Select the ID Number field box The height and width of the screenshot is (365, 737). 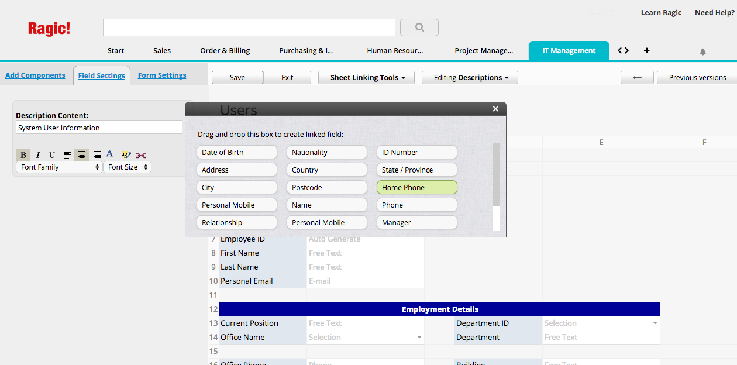tap(417, 153)
